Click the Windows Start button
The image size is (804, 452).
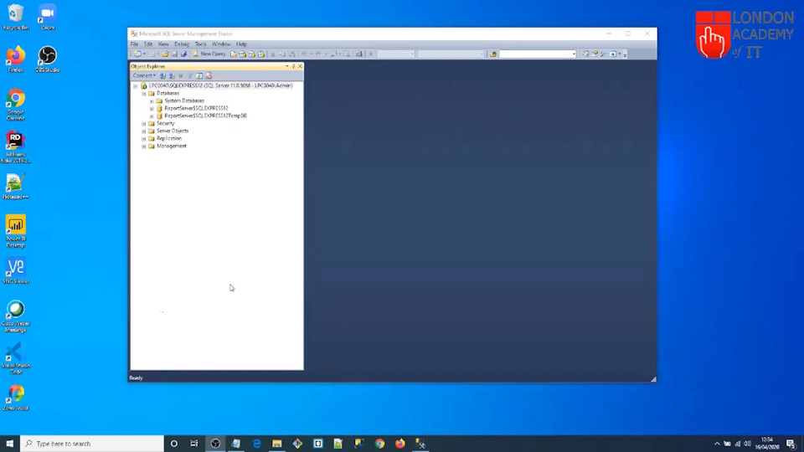10,444
